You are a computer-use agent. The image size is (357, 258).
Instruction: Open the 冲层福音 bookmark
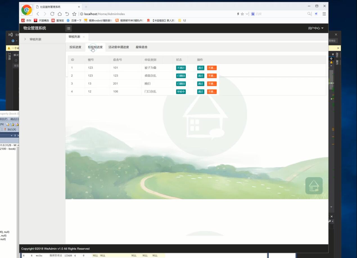[x=161, y=20]
